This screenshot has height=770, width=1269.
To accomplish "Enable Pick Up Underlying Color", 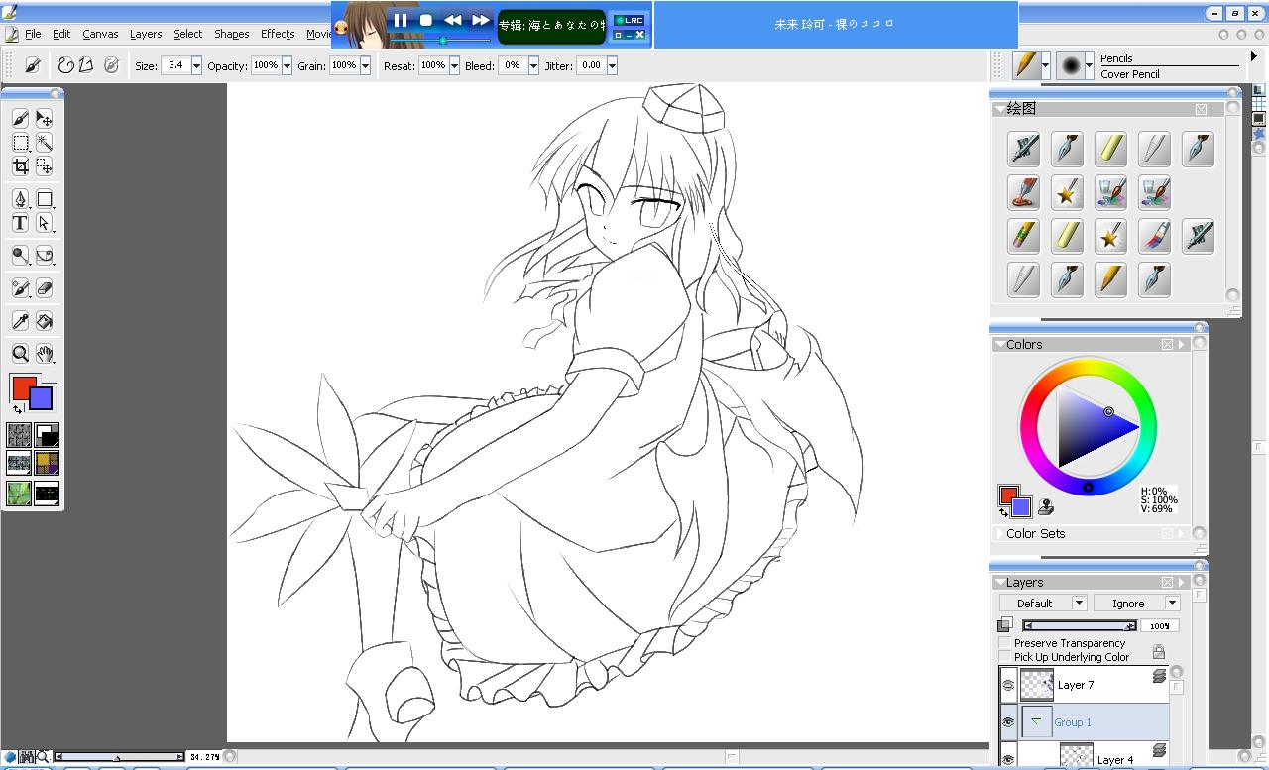I will 1004,657.
